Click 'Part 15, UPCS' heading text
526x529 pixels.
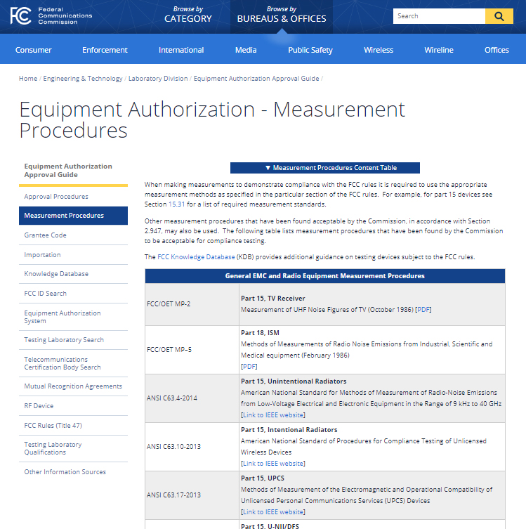click(263, 478)
